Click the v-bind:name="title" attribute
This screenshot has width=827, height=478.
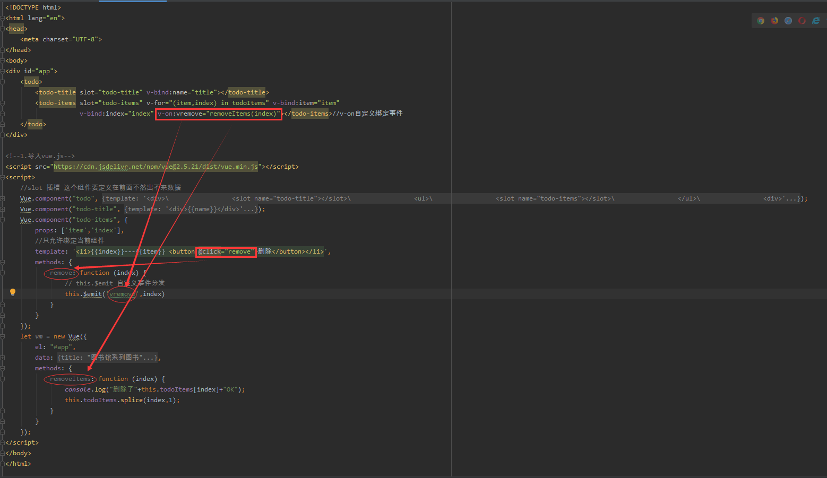click(x=183, y=92)
